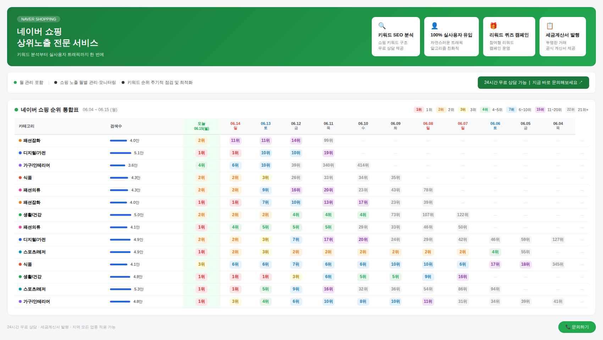Click the 3.6만 search volume value
The height and width of the screenshot is (340, 603).
(x=133, y=166)
